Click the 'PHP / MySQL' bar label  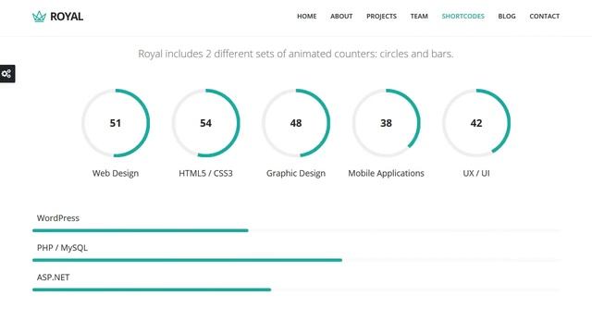point(62,248)
